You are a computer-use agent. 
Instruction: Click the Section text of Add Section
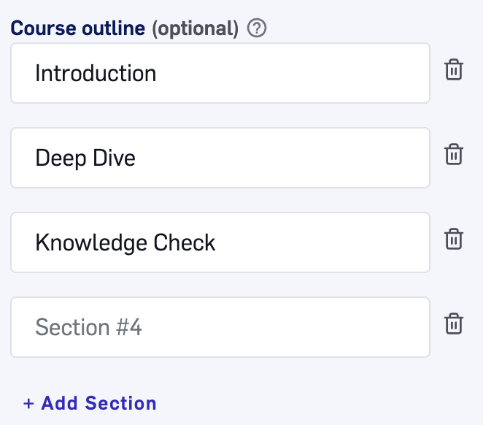121,403
